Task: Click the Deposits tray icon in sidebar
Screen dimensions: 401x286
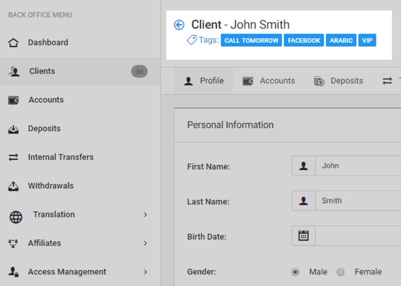Action: point(14,129)
